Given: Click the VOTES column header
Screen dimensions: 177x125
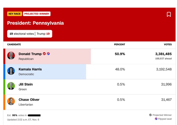Looking at the screenshot, I should (168, 44).
